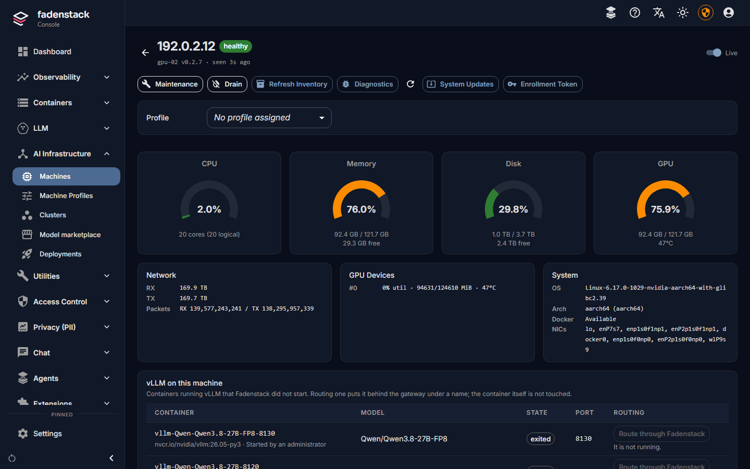Switch theme with the sun icon

[x=683, y=13]
